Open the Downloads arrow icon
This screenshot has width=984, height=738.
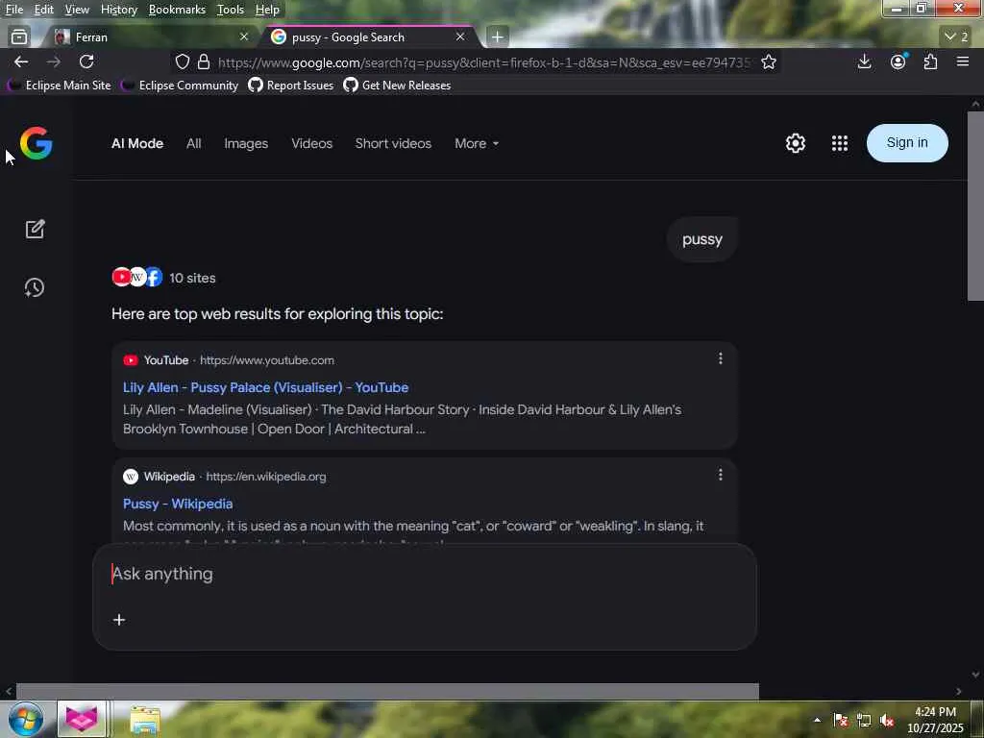pyautogui.click(x=864, y=61)
